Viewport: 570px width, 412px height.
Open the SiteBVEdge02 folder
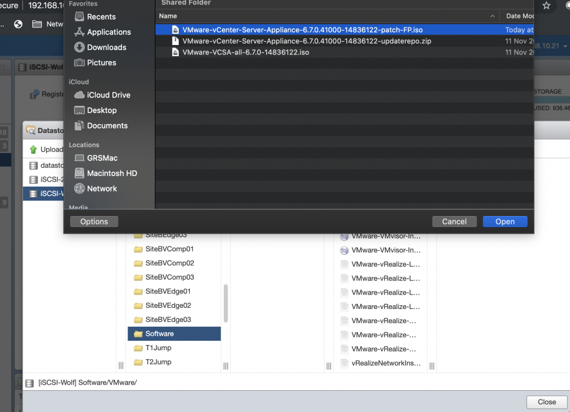[x=174, y=306]
